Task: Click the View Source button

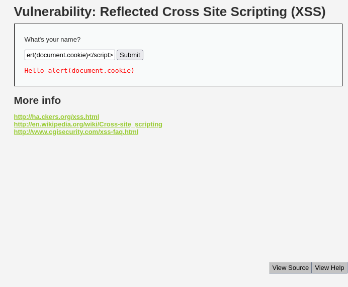Action: (290, 268)
